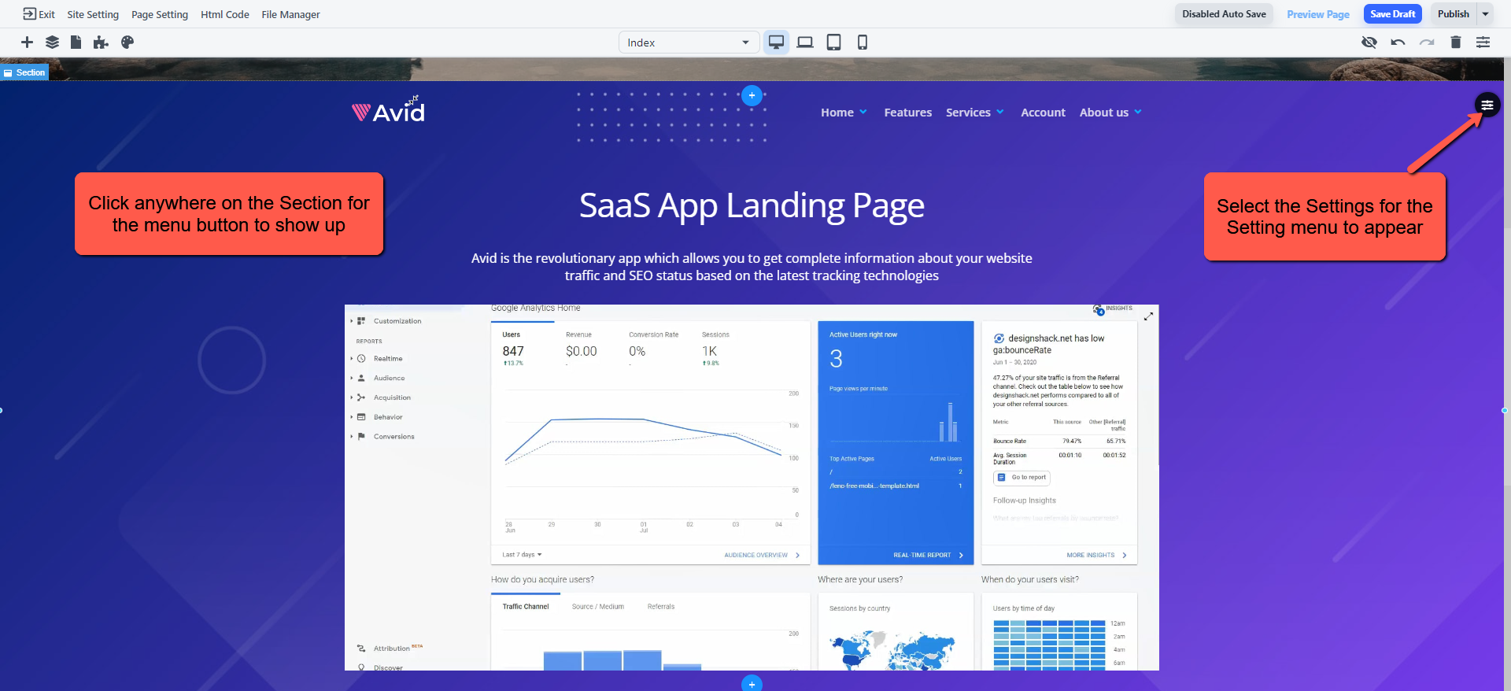The height and width of the screenshot is (691, 1511).
Task: Open the black round section settings button
Action: (x=1487, y=105)
